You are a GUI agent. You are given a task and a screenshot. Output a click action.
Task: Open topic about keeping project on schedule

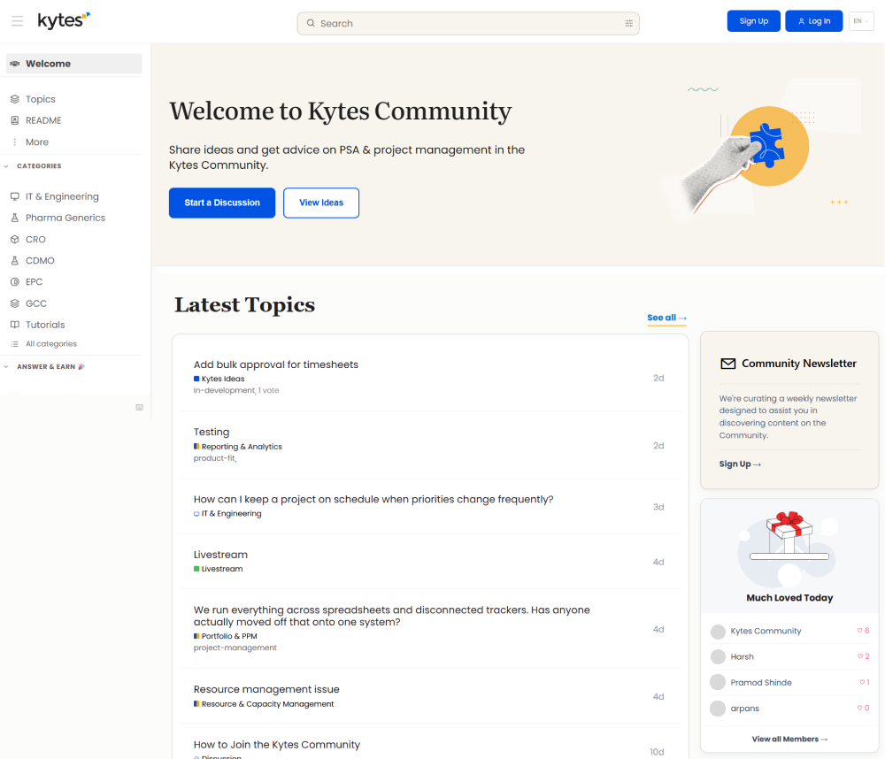(x=373, y=500)
